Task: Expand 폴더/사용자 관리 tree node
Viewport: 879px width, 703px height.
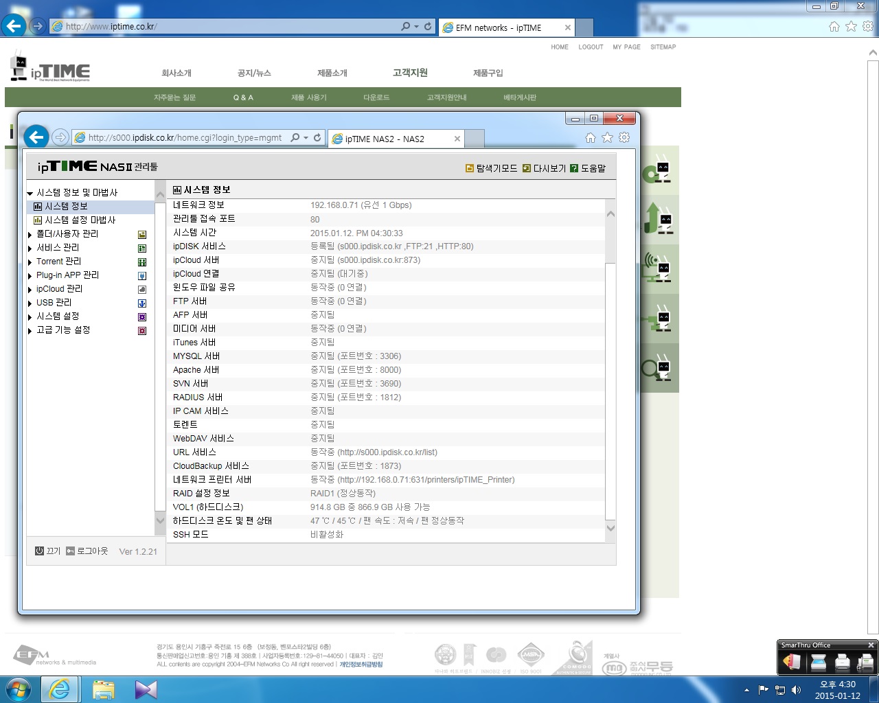Action: (x=30, y=235)
